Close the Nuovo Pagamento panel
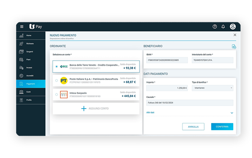 click(x=235, y=35)
